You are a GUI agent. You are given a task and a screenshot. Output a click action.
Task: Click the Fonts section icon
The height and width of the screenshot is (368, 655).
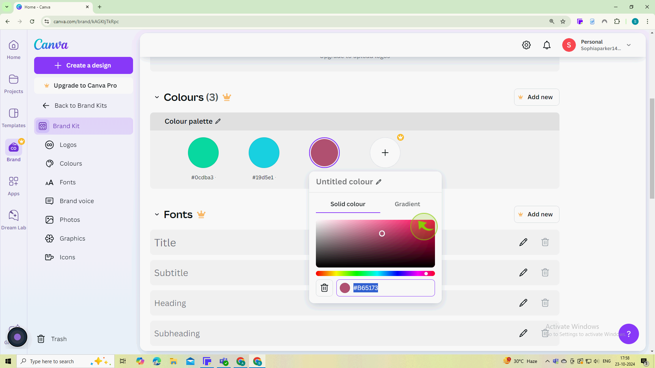(x=49, y=182)
